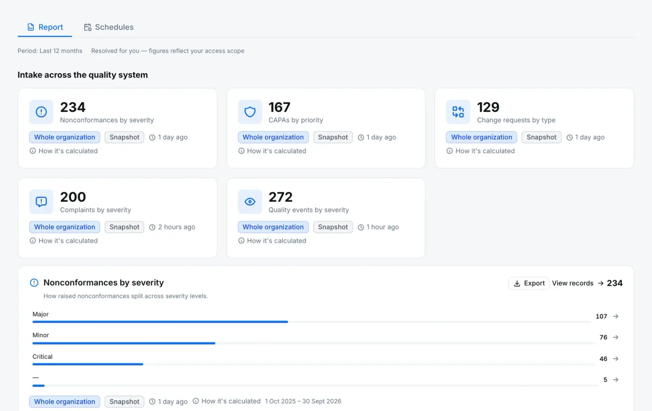Show how Change requests count is calculated
The width and height of the screenshot is (652, 411).
pyautogui.click(x=481, y=151)
